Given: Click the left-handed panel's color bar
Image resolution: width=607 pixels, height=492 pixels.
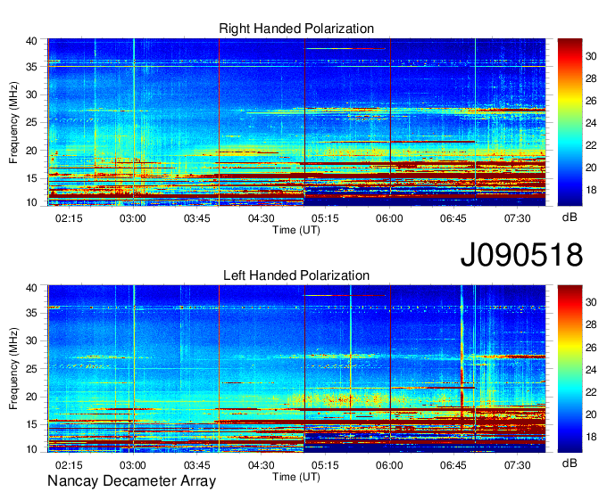Looking at the screenshot, I should coord(570,369).
